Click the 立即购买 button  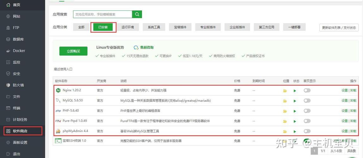73,51
